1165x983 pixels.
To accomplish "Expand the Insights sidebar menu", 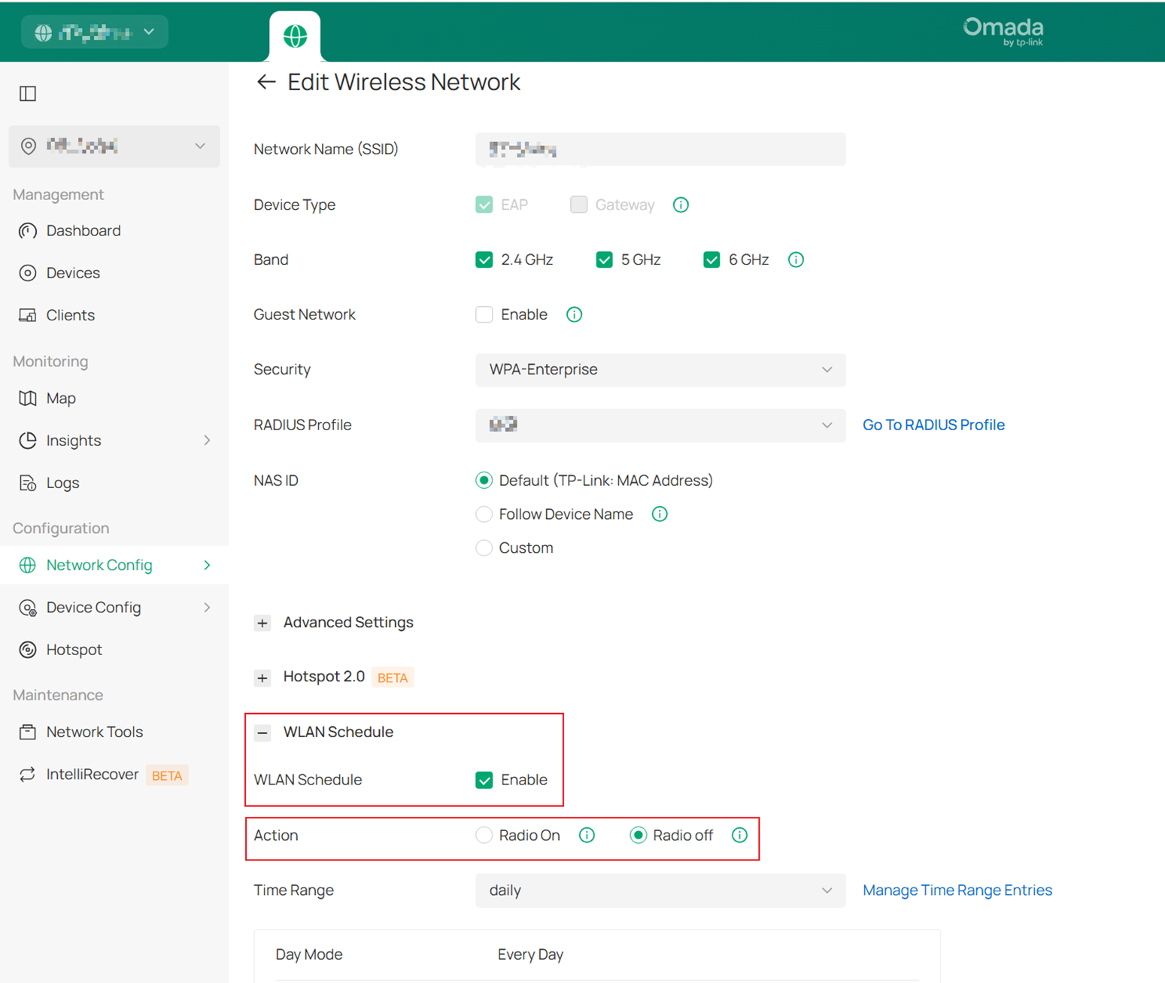I will tap(74, 440).
